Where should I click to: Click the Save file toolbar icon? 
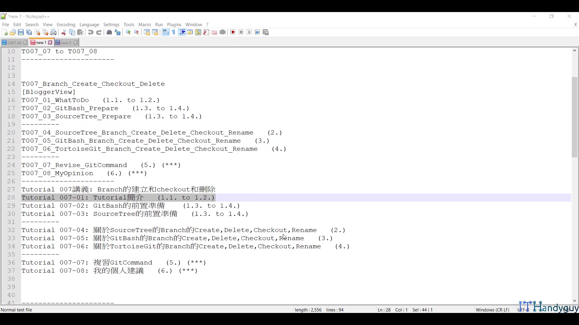[21, 32]
